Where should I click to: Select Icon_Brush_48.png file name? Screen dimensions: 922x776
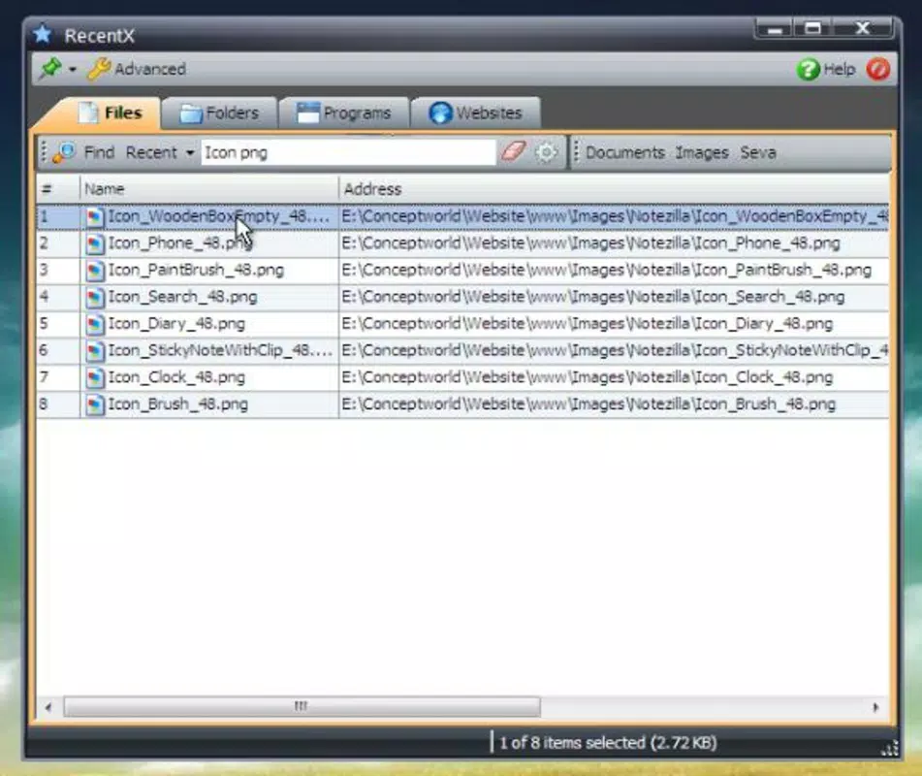click(x=177, y=404)
